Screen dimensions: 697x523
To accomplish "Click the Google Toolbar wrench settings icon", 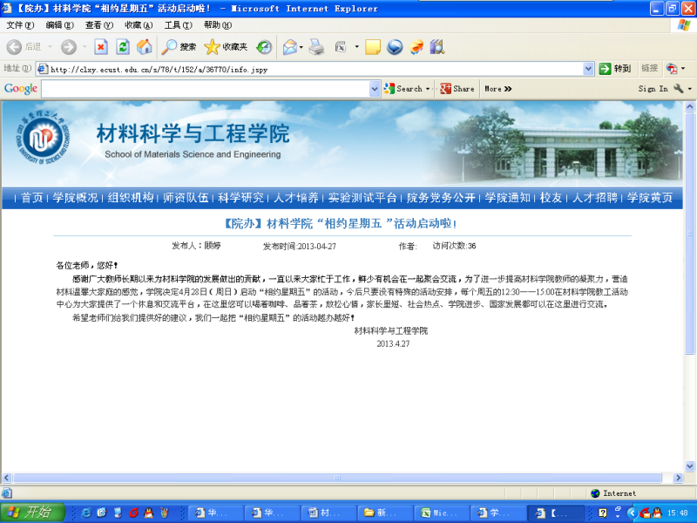I will [x=679, y=89].
